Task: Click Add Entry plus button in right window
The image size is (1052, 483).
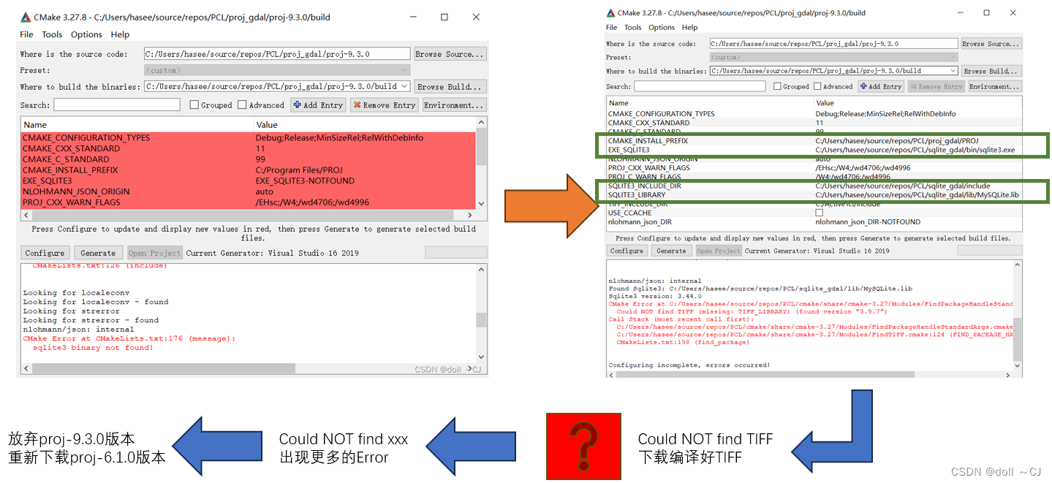Action: pyautogui.click(x=880, y=86)
